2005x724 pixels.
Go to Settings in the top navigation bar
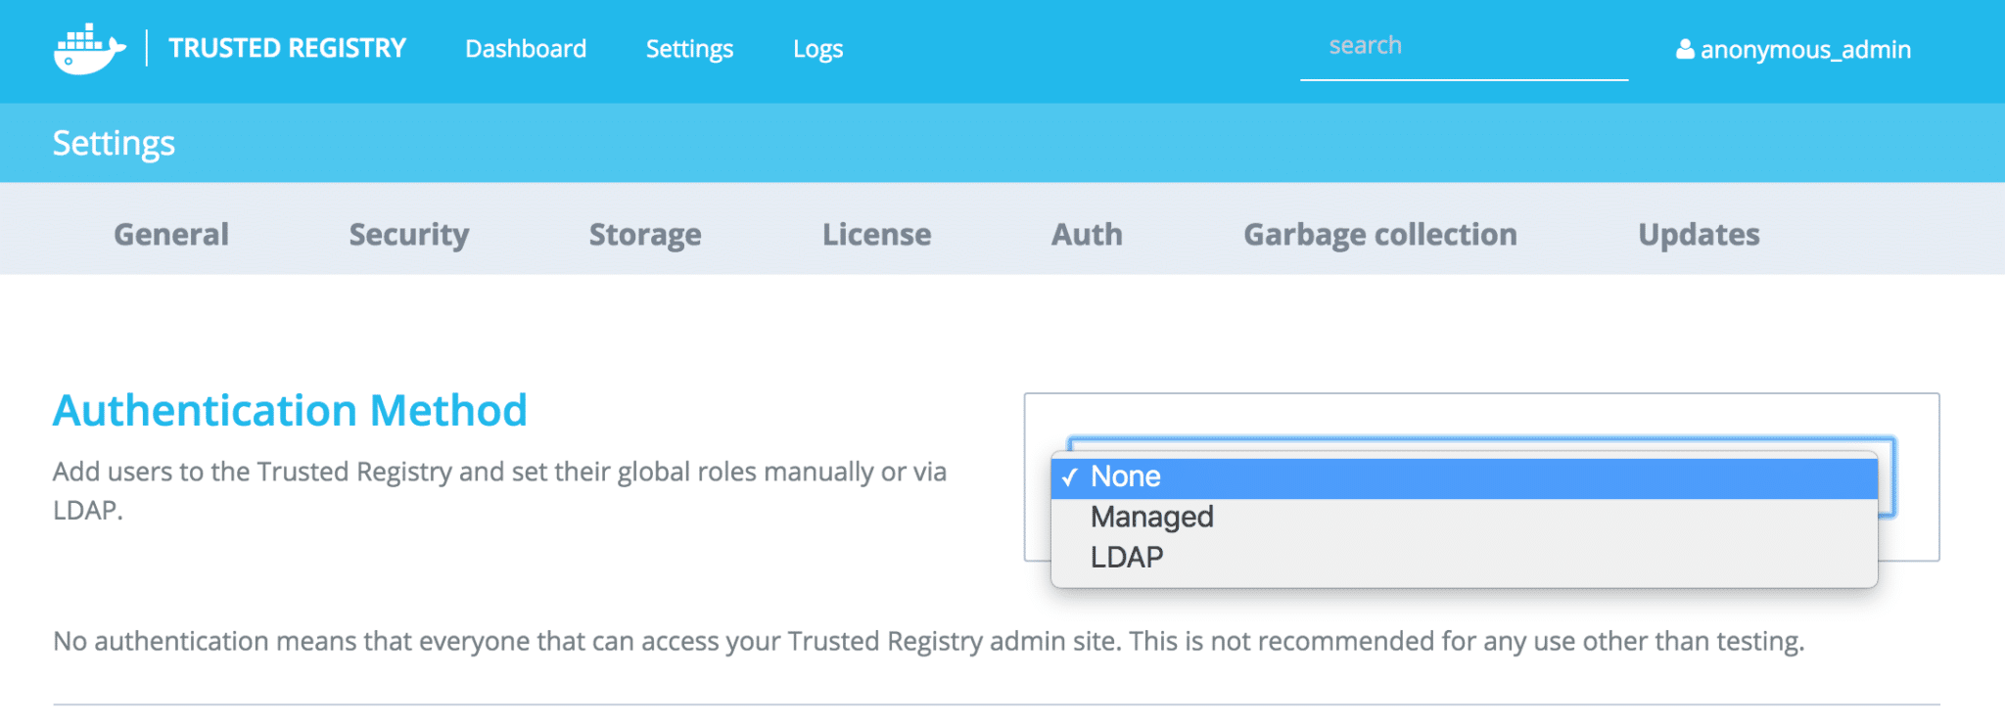coord(689,49)
